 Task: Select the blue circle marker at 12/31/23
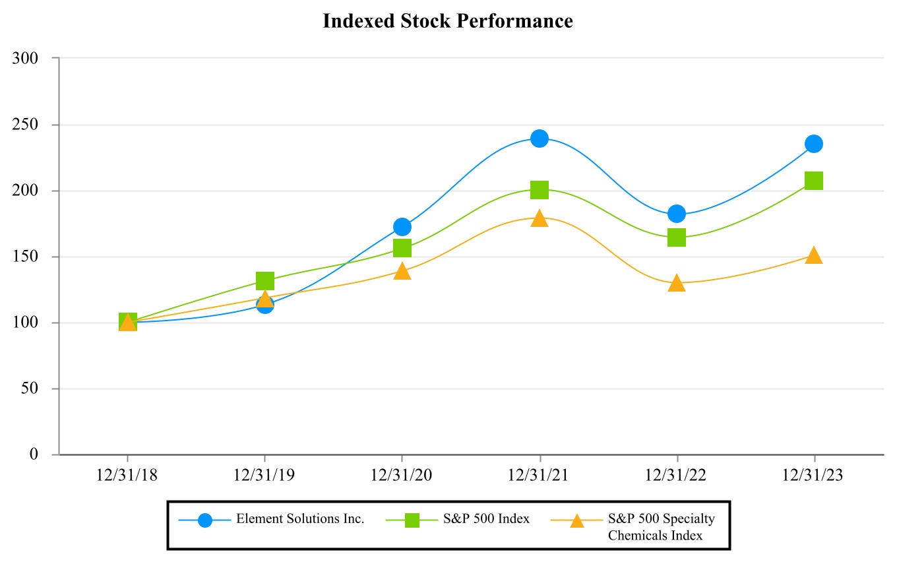pyautogui.click(x=814, y=144)
